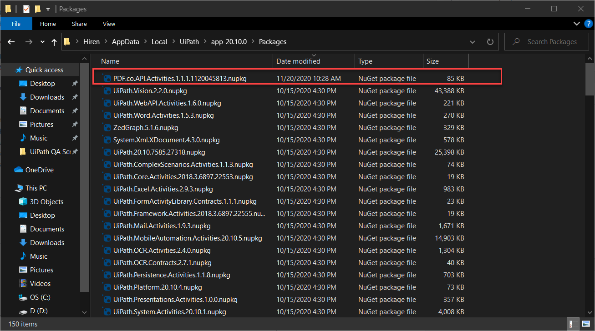Select UiPath.WebAPI.Activities.1.6.0.nupkg file
Image resolution: width=595 pixels, height=331 pixels.
point(167,103)
